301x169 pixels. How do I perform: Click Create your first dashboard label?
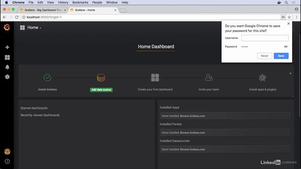(x=155, y=90)
